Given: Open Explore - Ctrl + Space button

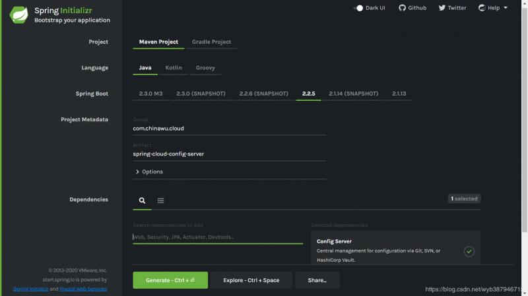Looking at the screenshot, I should coord(251,280).
